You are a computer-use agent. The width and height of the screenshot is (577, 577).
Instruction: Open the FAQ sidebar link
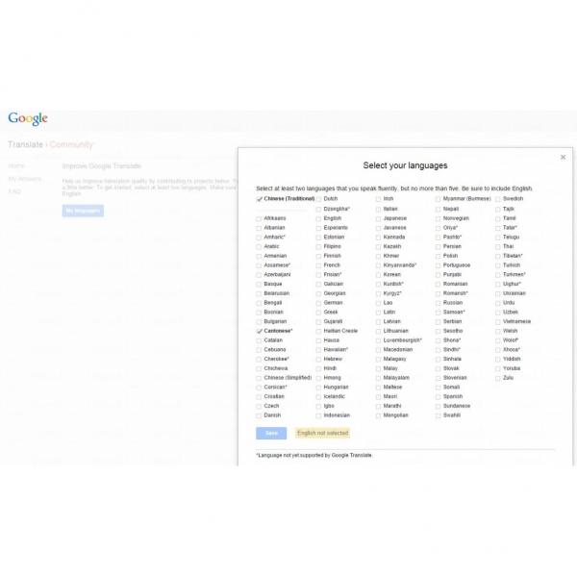(x=14, y=191)
